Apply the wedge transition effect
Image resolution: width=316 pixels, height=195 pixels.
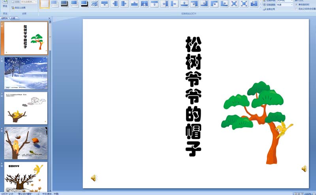tap(144, 4)
